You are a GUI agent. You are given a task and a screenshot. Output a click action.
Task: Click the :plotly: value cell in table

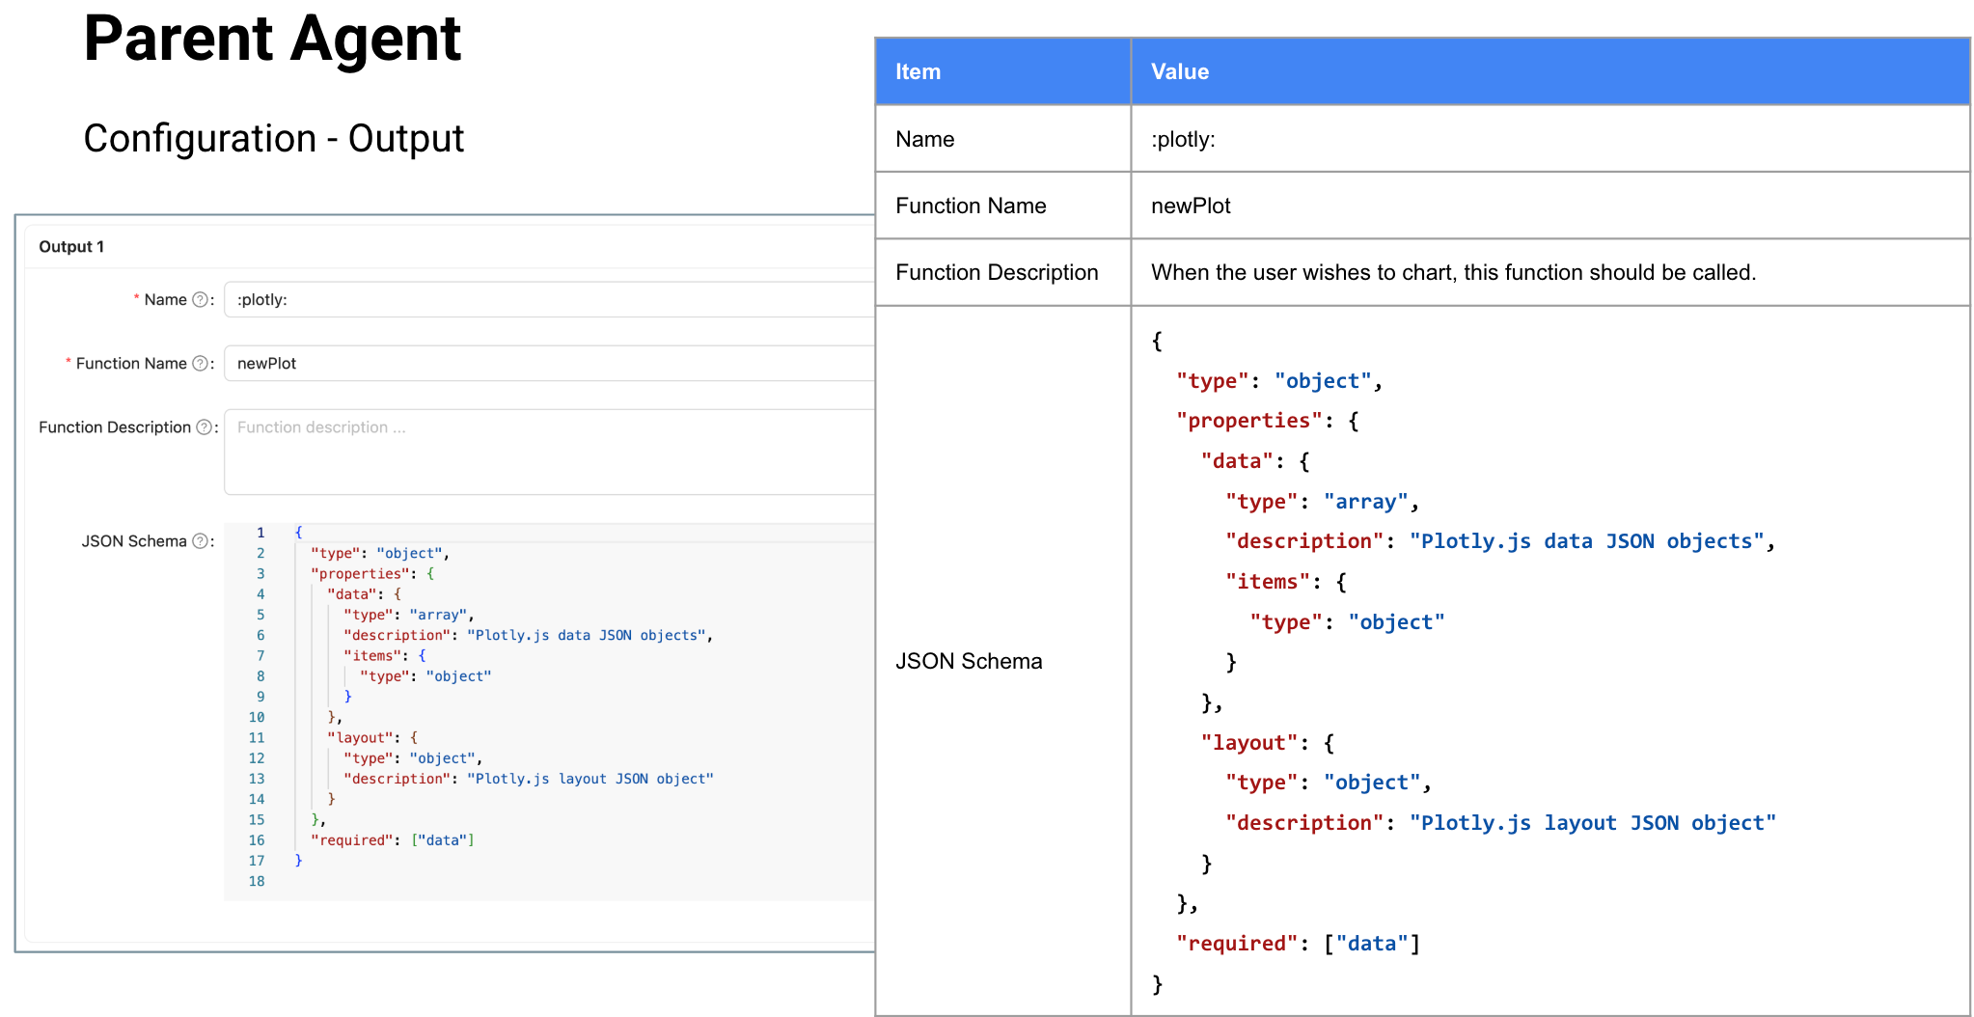[x=1549, y=139]
